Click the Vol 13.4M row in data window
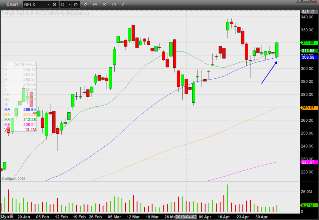319x220 pixels. pyautogui.click(x=20, y=130)
